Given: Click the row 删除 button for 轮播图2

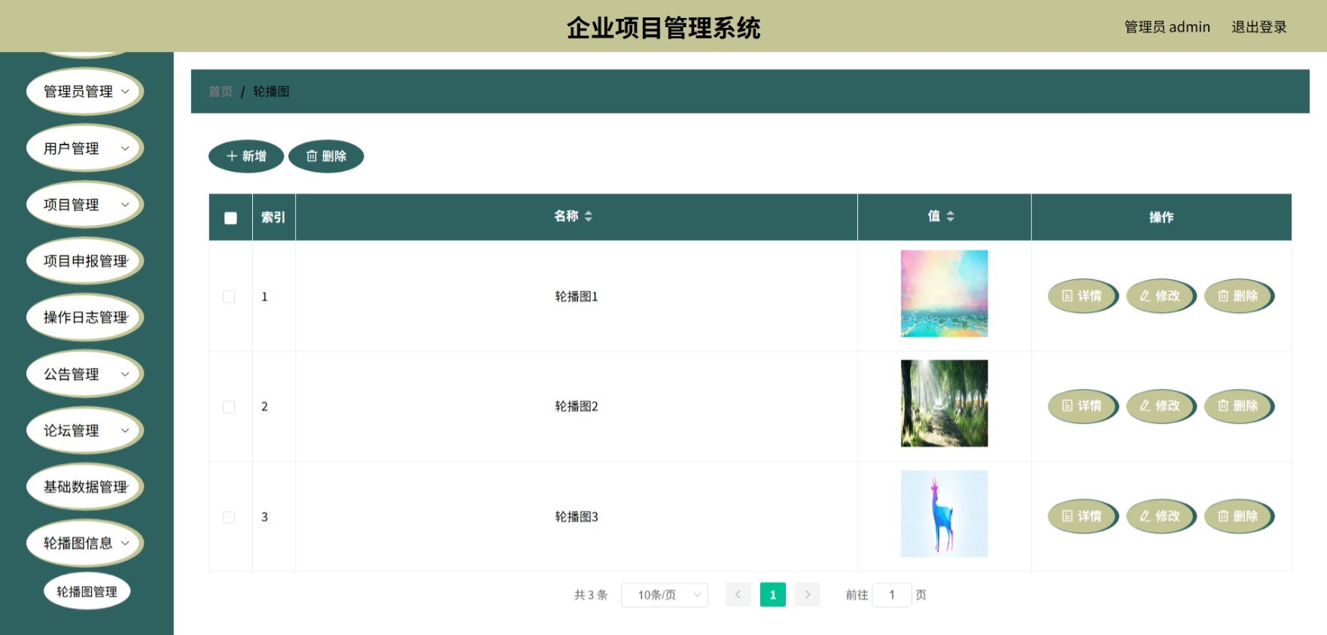Looking at the screenshot, I should tap(1239, 406).
